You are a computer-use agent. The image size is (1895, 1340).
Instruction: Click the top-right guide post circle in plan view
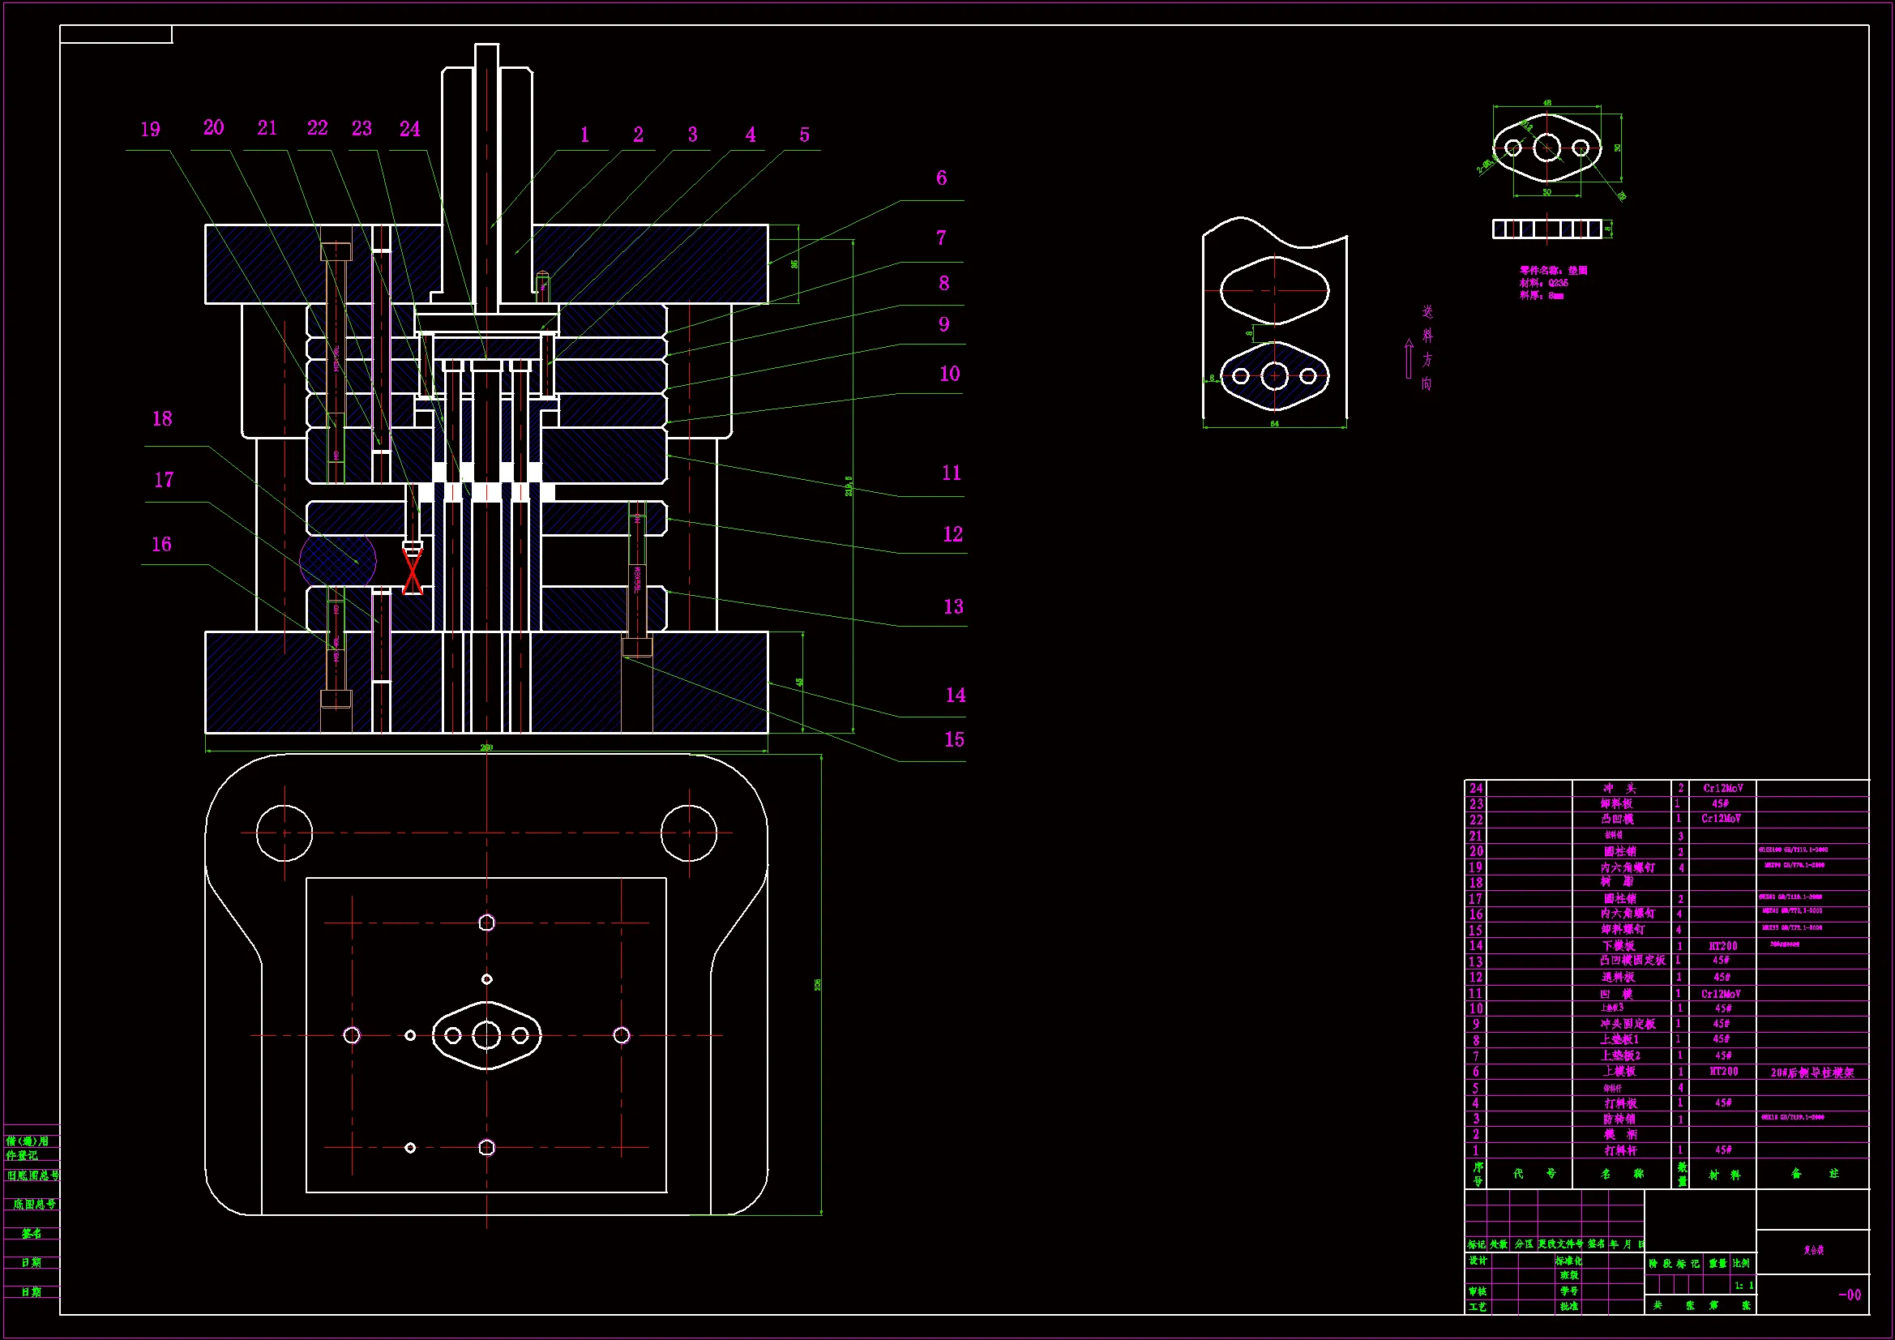(x=688, y=833)
